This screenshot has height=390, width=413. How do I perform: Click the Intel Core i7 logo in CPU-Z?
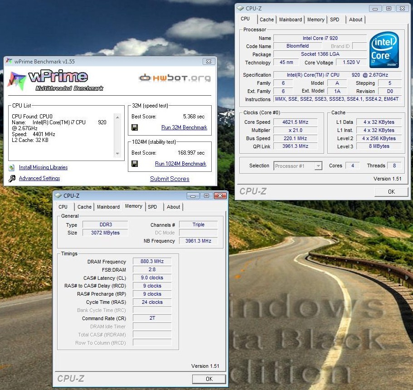tap(384, 49)
